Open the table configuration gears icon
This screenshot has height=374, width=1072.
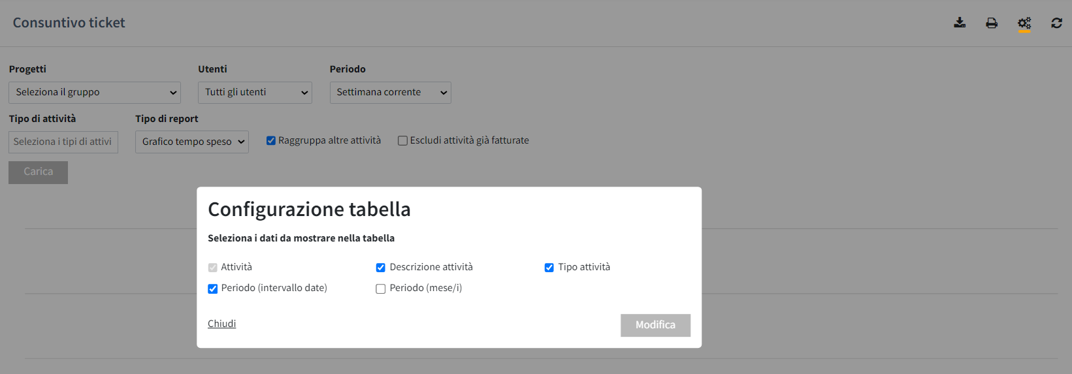click(x=1024, y=23)
